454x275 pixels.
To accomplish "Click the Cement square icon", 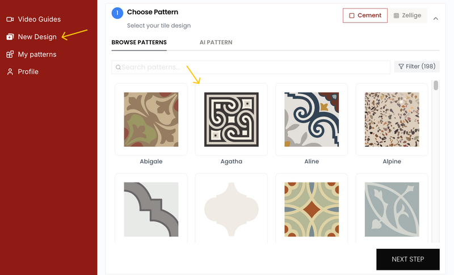I will [x=352, y=15].
